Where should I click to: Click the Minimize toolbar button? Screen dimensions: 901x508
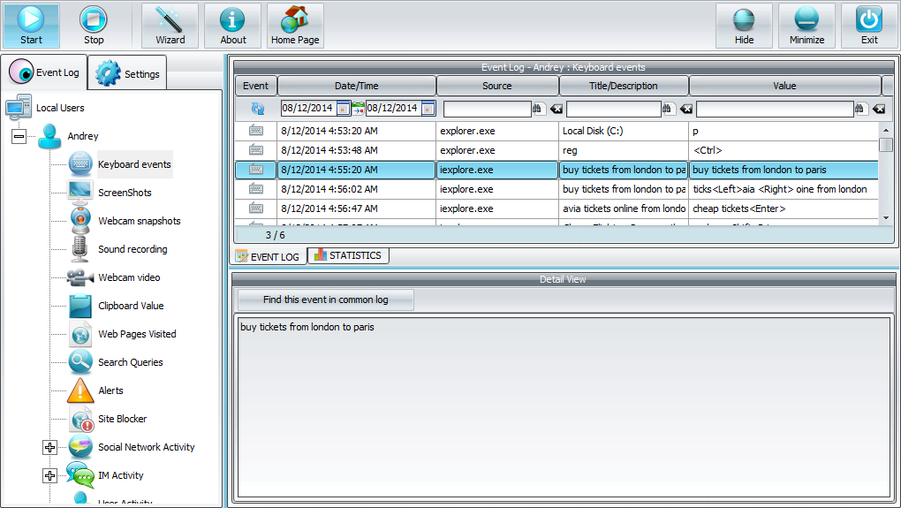(x=806, y=26)
